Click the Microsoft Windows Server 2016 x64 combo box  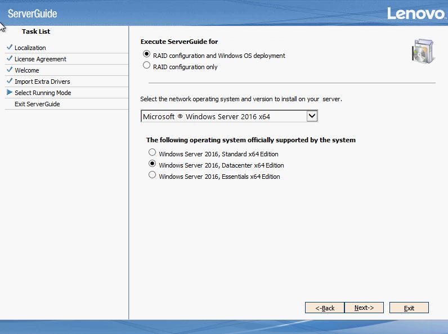[229, 116]
